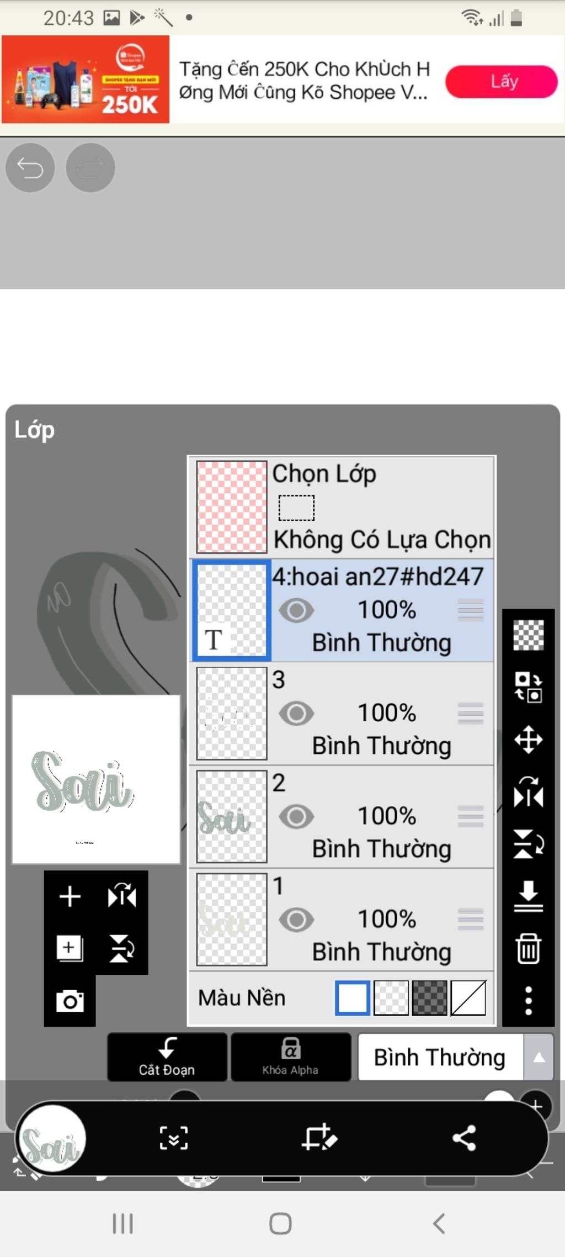Hide layer 4 hoai an27#hd247

pyautogui.click(x=296, y=610)
